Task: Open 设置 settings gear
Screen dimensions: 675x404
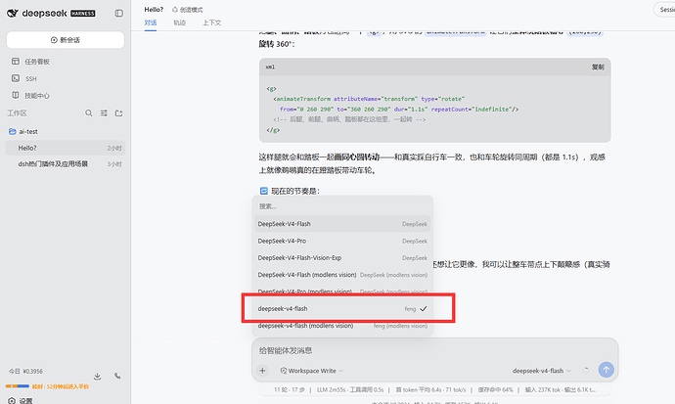Action: click(x=21, y=400)
